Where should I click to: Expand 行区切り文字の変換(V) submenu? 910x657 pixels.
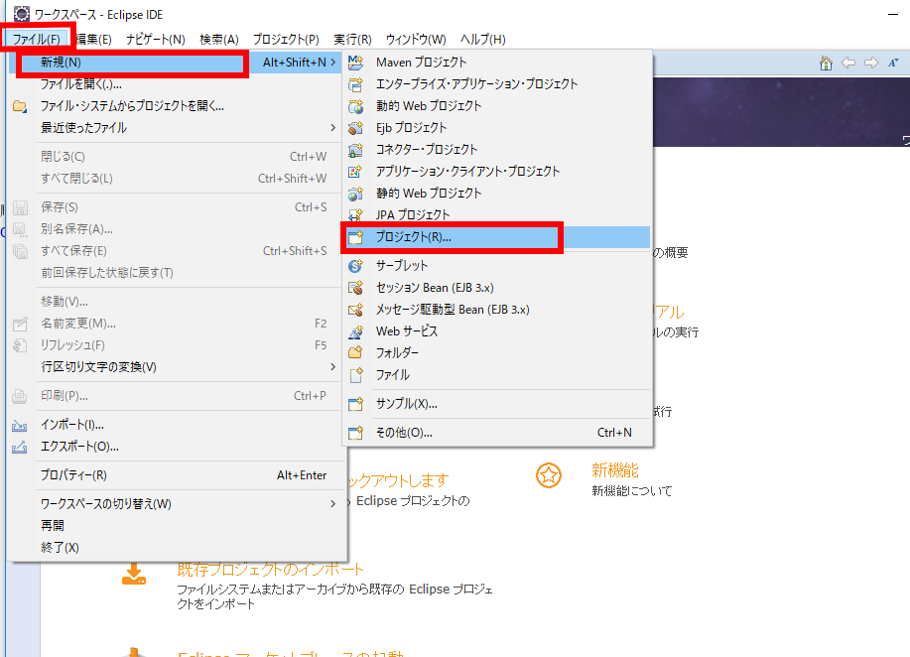pos(333,367)
